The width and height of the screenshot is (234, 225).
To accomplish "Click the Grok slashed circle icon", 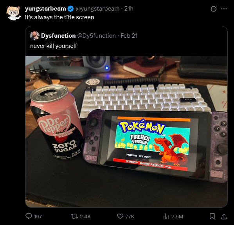I will pyautogui.click(x=213, y=9).
